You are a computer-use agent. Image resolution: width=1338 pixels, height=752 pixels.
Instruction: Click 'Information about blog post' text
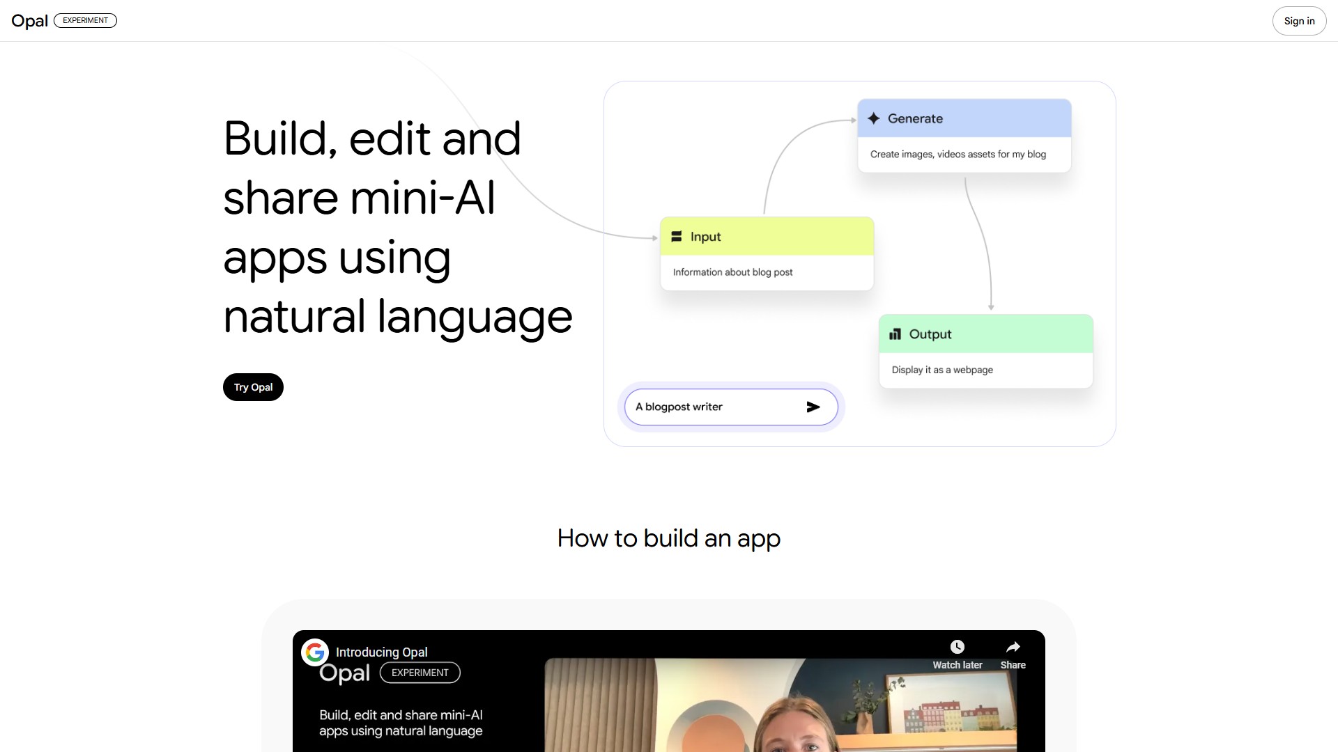coord(732,272)
